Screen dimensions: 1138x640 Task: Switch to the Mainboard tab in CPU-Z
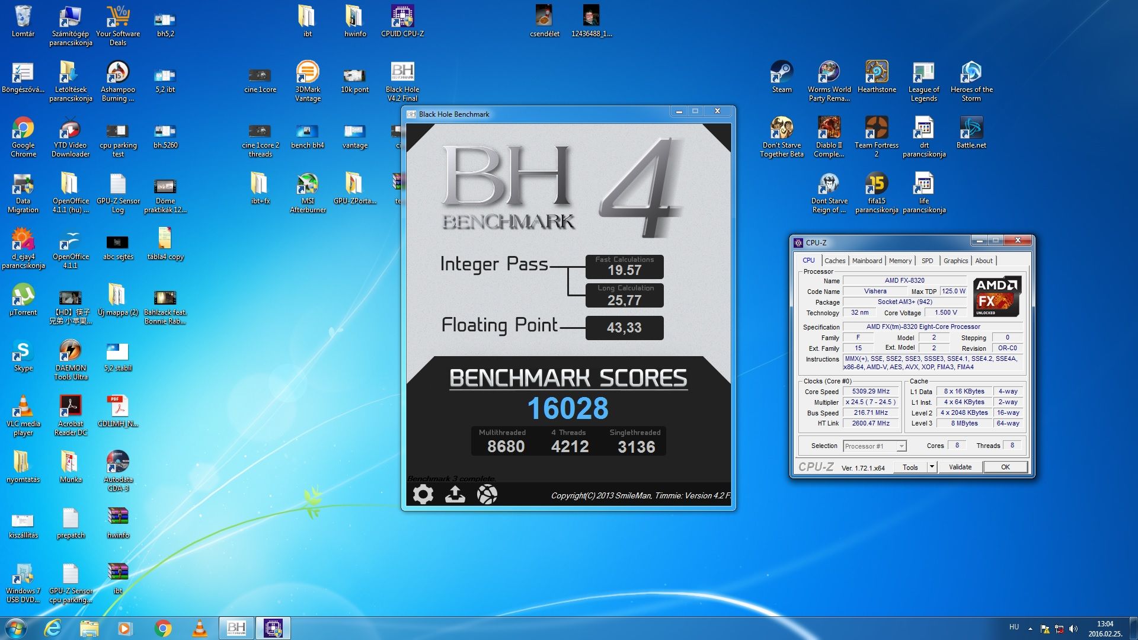pos(867,261)
